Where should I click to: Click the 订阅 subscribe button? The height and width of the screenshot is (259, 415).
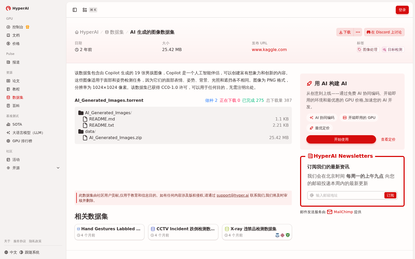(390, 195)
